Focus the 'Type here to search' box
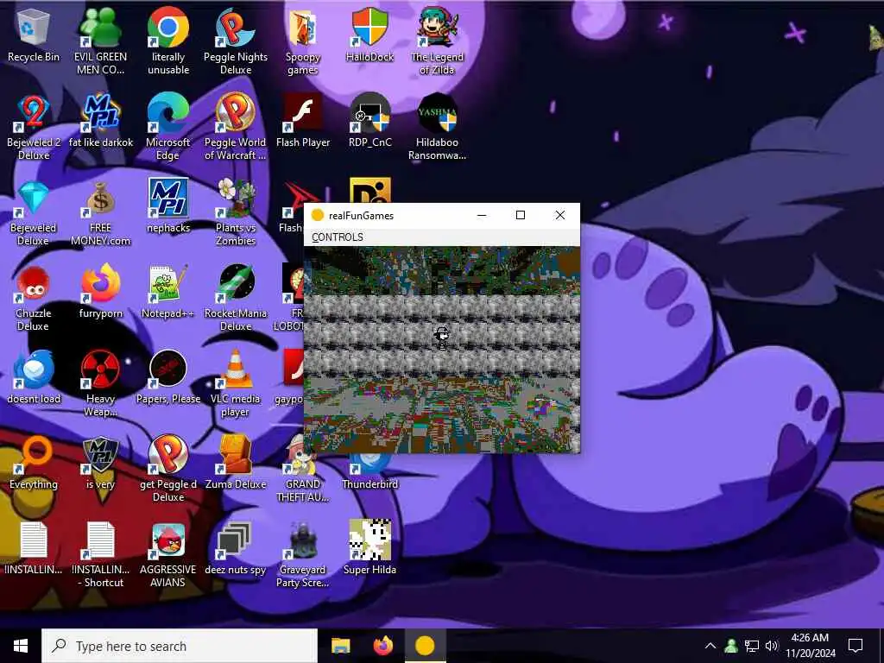Image resolution: width=884 pixels, height=663 pixels. click(x=180, y=646)
